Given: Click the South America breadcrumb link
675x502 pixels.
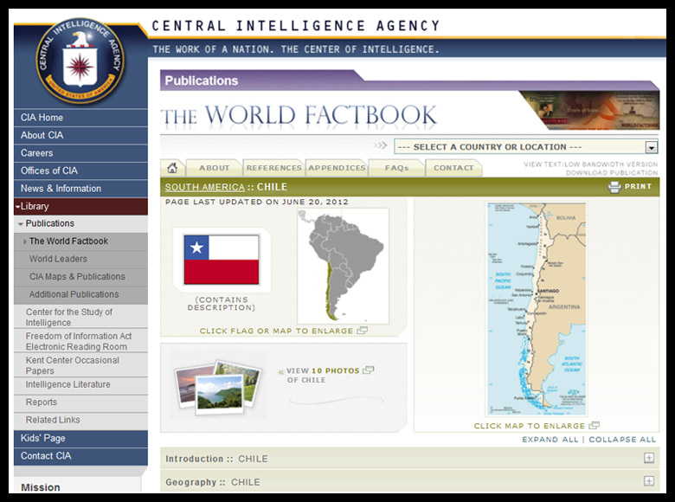Looking at the screenshot, I should point(204,187).
